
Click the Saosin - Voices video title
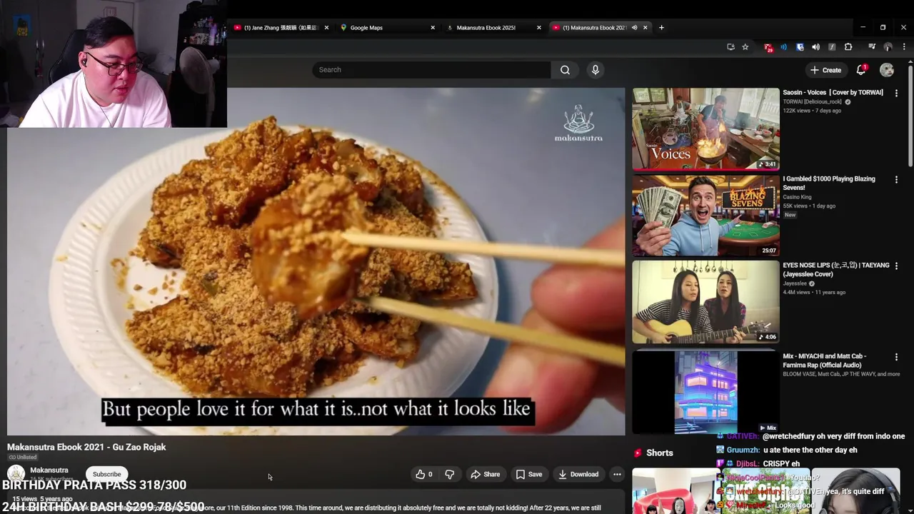833,92
